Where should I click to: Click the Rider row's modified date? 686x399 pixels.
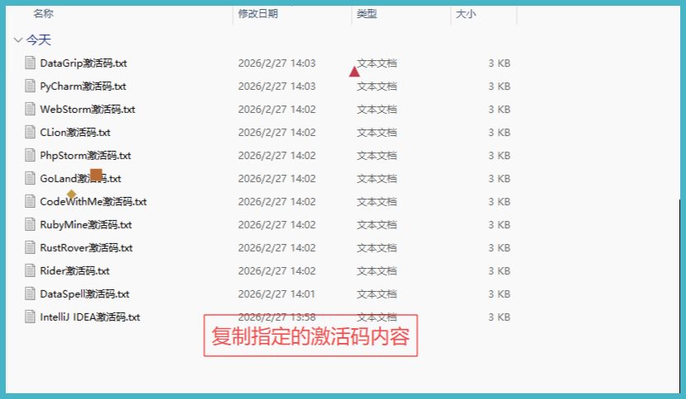(277, 271)
